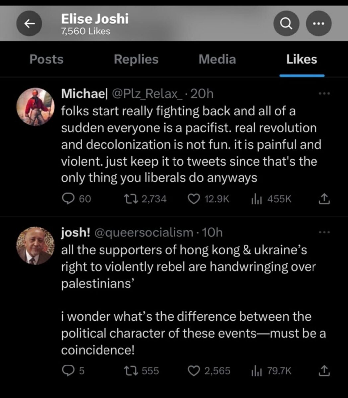This screenshot has height=398, width=348.
Task: Share josh!'s post via share icon
Action: [324, 370]
